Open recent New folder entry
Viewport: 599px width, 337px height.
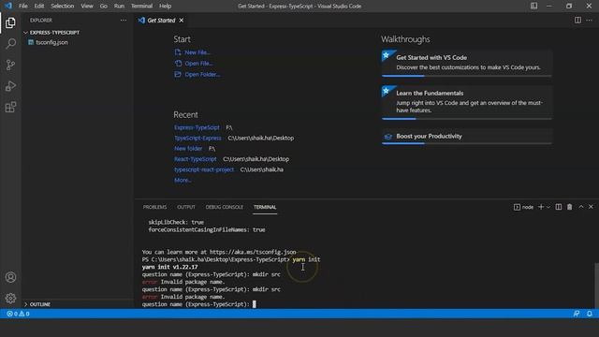pyautogui.click(x=188, y=148)
